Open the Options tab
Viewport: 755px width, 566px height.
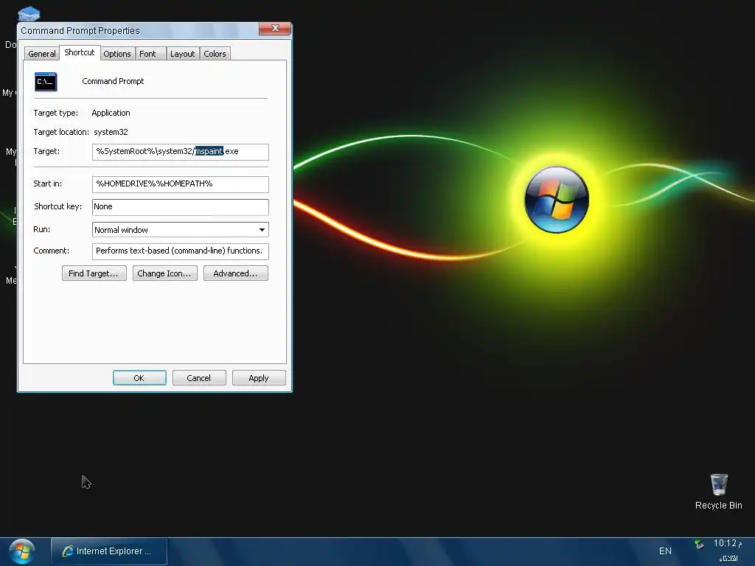(x=117, y=54)
